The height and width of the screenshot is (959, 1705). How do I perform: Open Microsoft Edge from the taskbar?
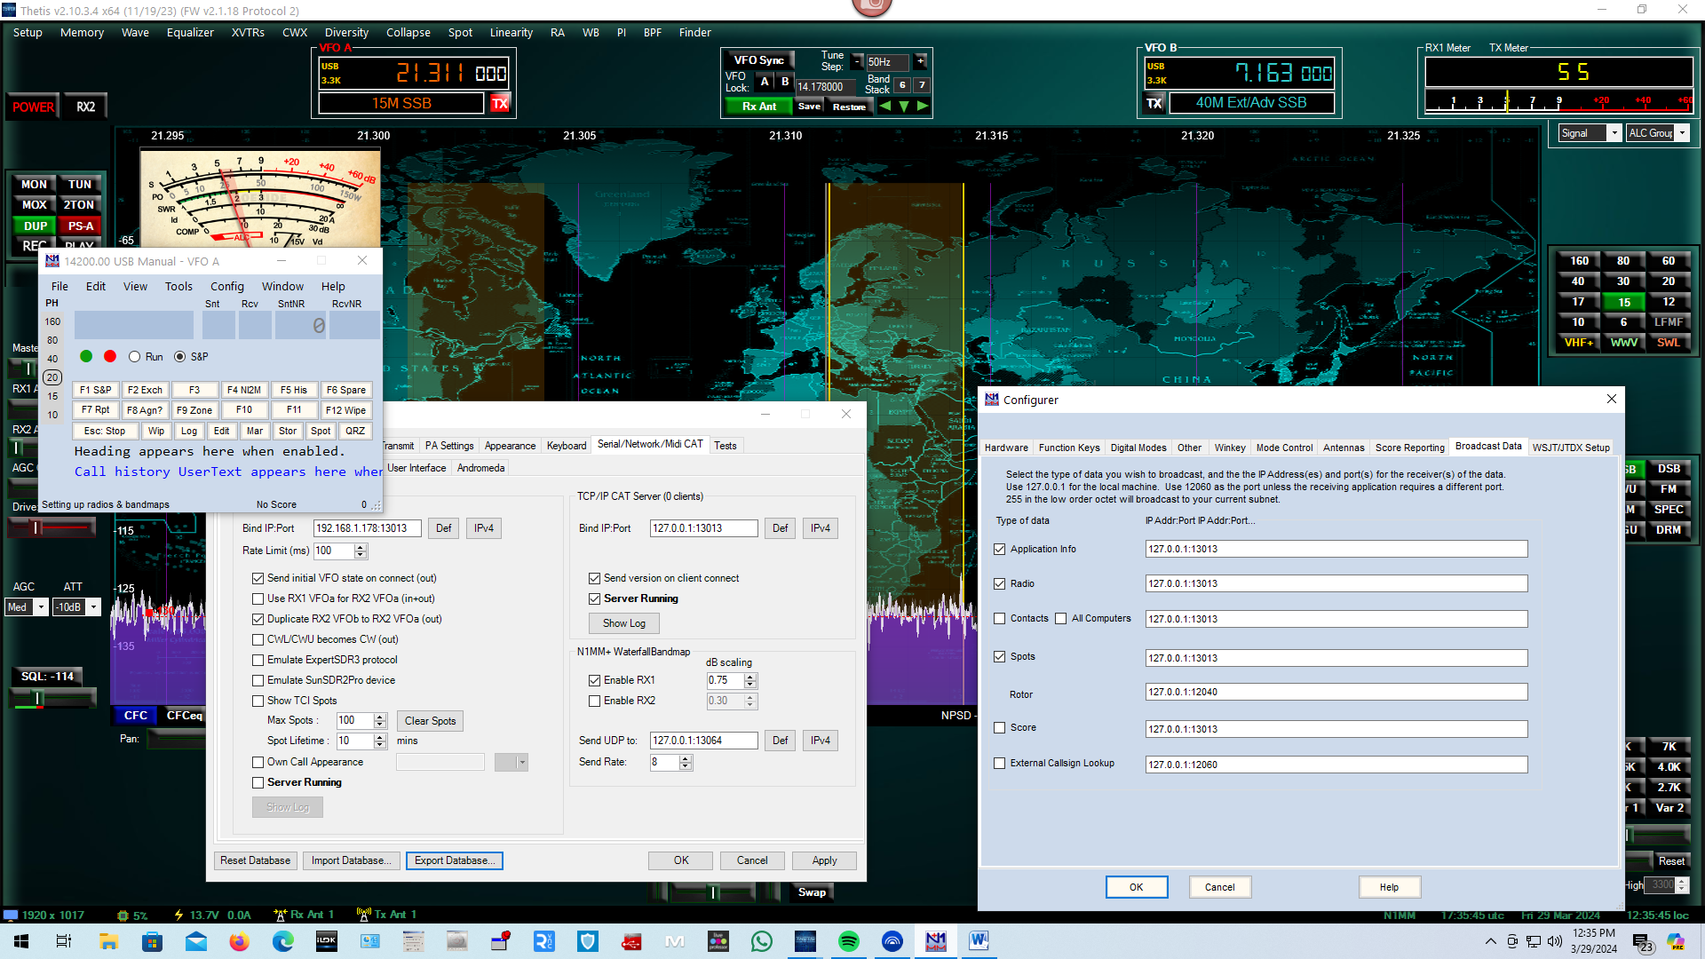pos(283,941)
